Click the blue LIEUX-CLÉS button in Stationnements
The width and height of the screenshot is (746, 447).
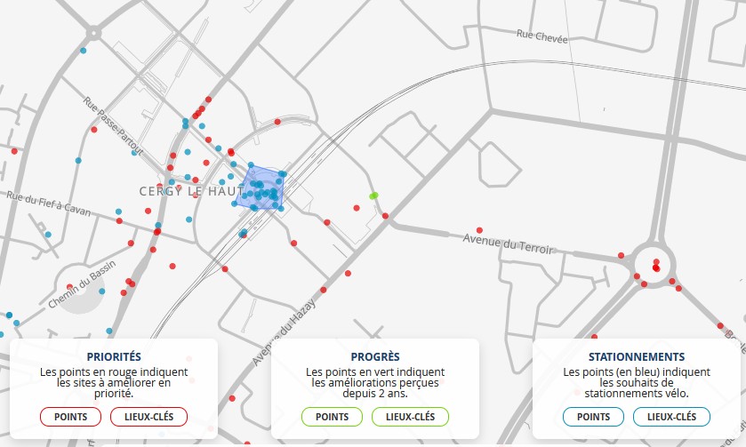click(671, 417)
